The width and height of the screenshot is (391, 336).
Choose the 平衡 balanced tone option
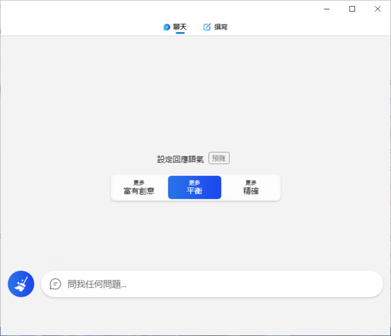pyautogui.click(x=195, y=188)
